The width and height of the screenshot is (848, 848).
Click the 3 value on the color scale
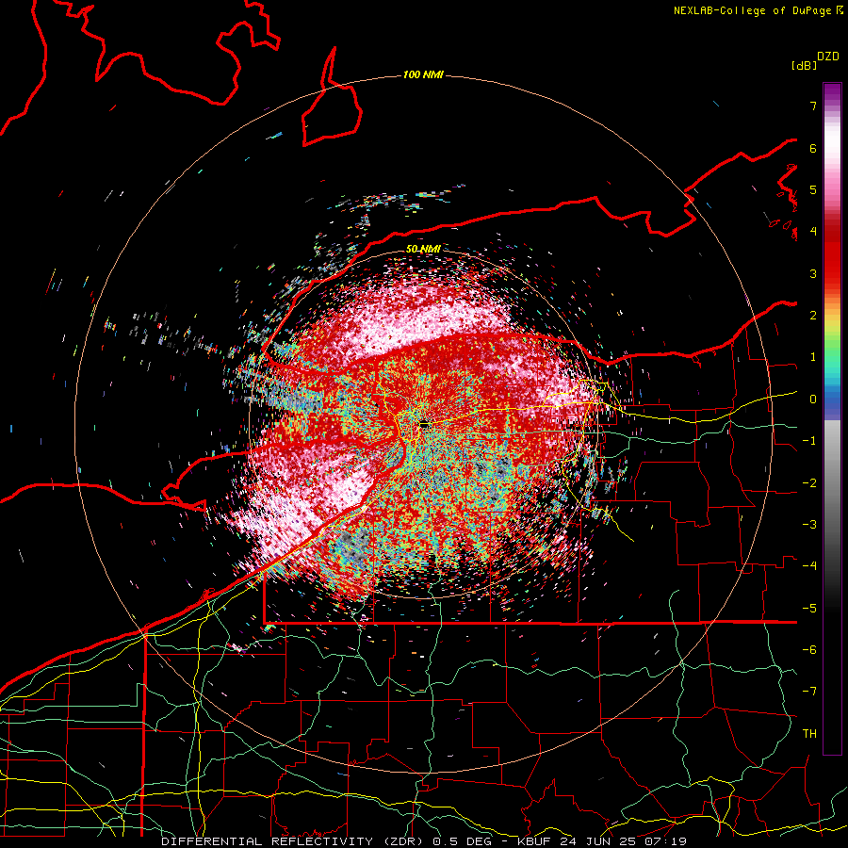click(x=813, y=273)
